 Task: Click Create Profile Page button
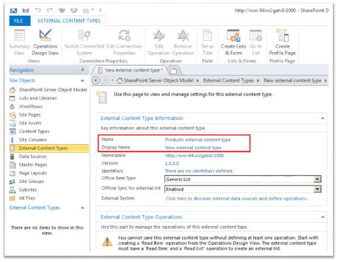click(x=283, y=43)
